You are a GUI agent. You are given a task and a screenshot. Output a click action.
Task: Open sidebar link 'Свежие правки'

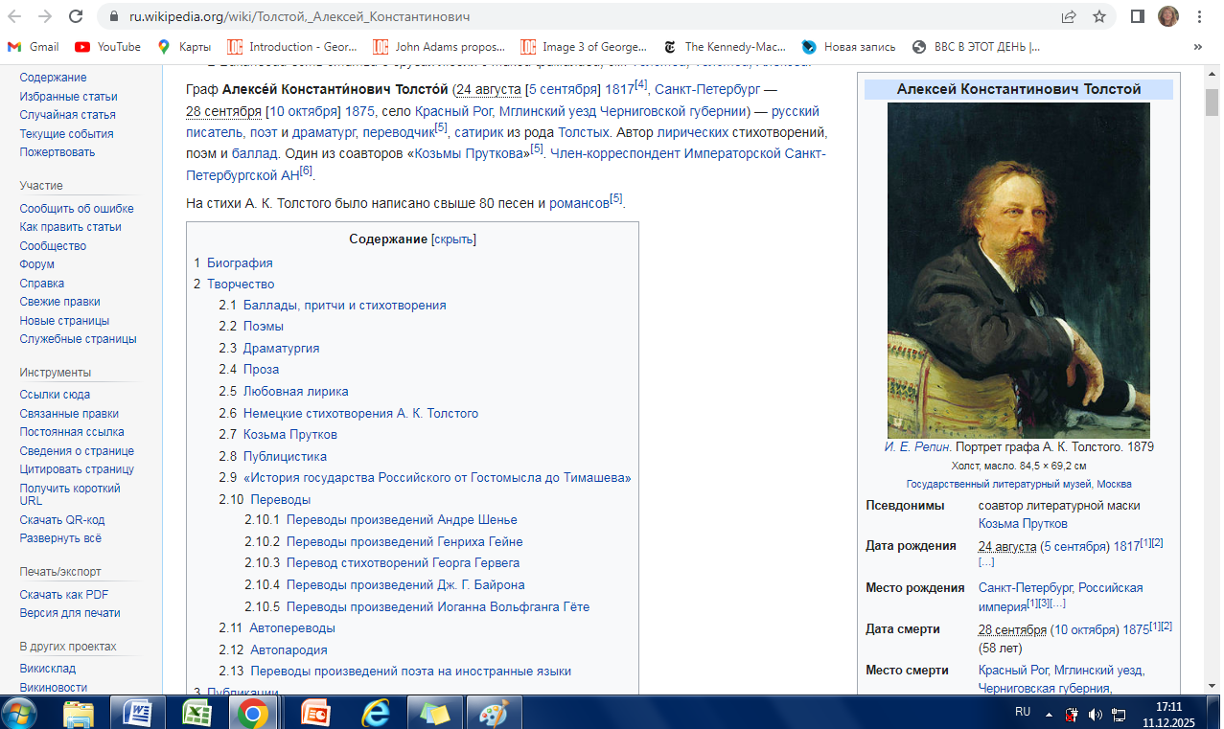click(59, 302)
